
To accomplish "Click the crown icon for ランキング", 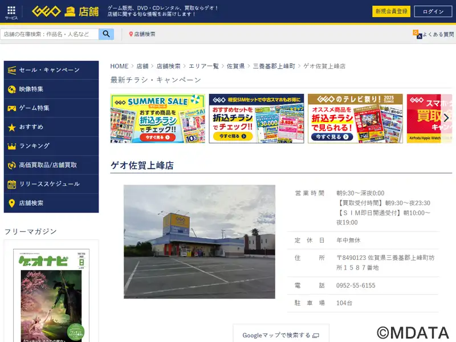I will tap(11, 146).
